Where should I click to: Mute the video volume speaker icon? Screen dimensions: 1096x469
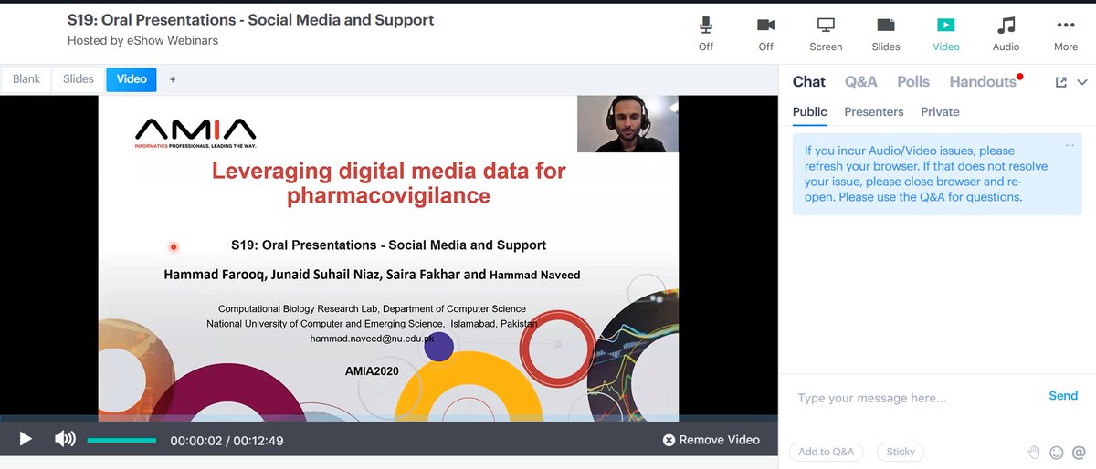click(65, 440)
